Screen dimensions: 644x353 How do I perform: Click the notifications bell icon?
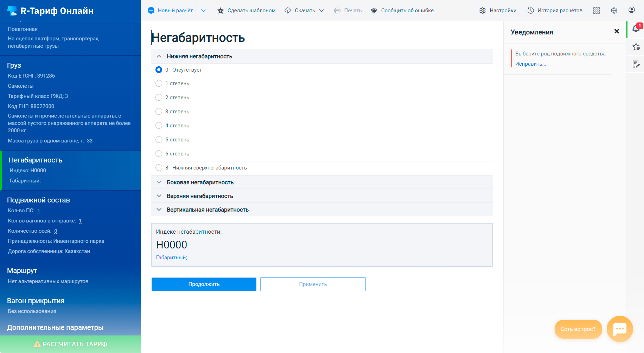coord(636,29)
